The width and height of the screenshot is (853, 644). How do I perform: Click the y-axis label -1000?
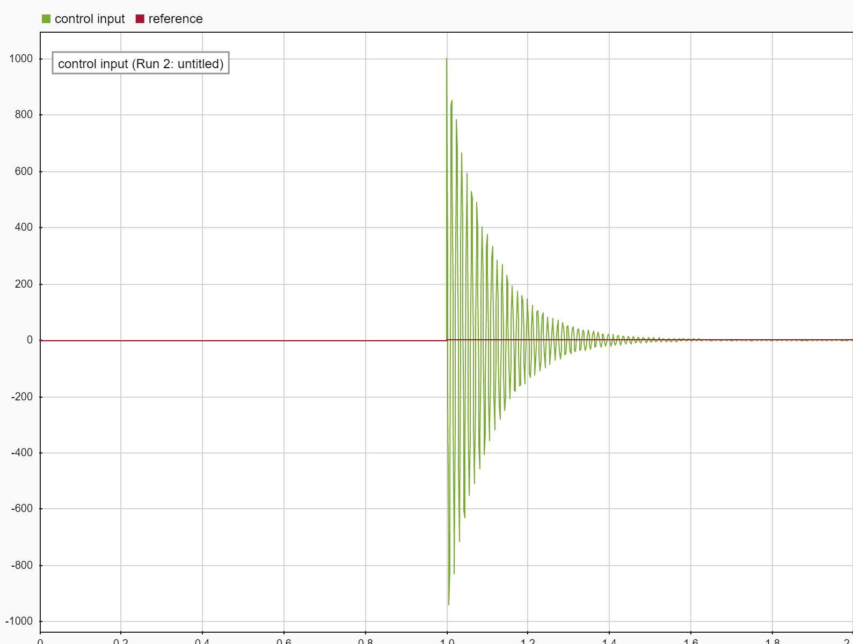click(19, 621)
